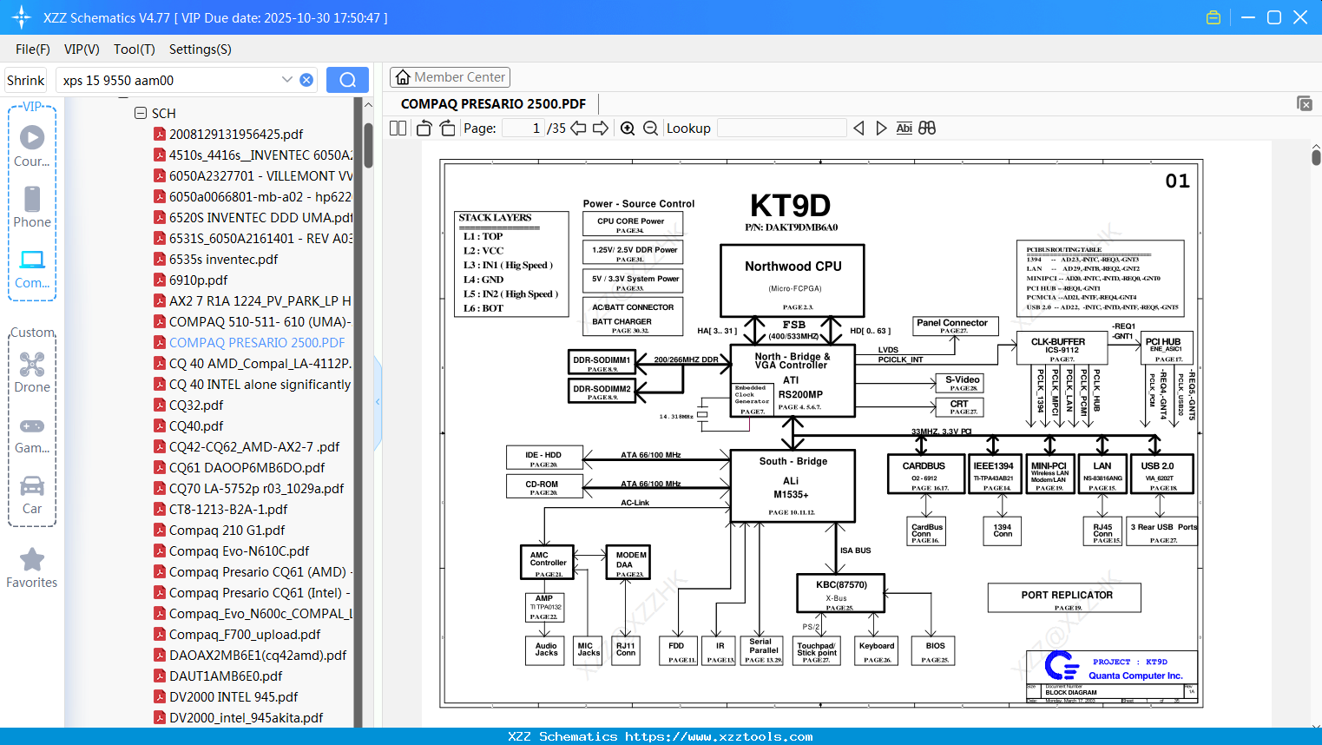1322x745 pixels.
Task: Close the PDF tab with top-right icon
Action: (1305, 103)
